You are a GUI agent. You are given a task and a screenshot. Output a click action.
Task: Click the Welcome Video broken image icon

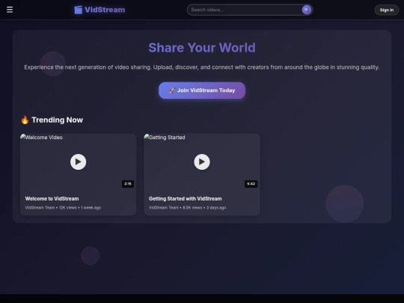click(x=23, y=137)
